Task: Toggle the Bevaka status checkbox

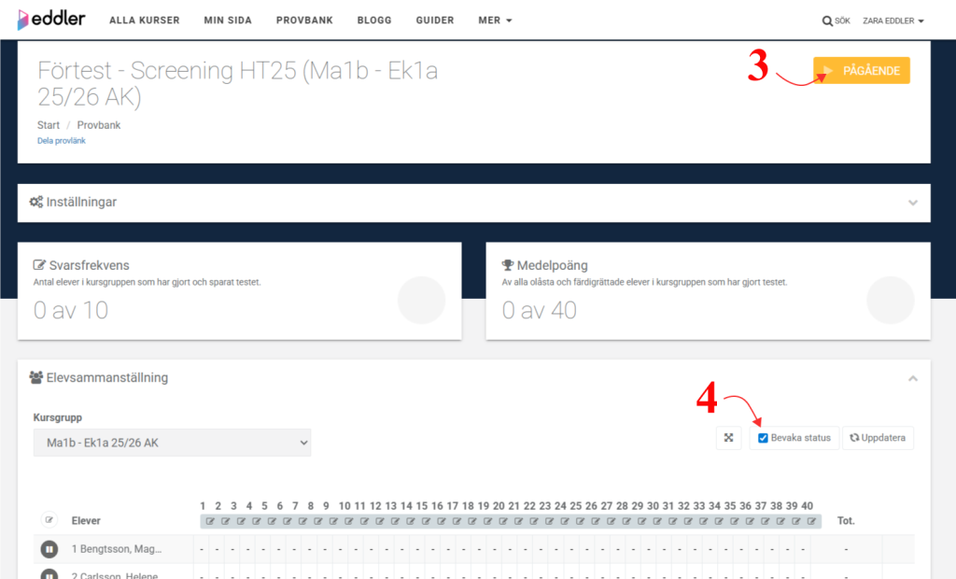Action: point(764,438)
